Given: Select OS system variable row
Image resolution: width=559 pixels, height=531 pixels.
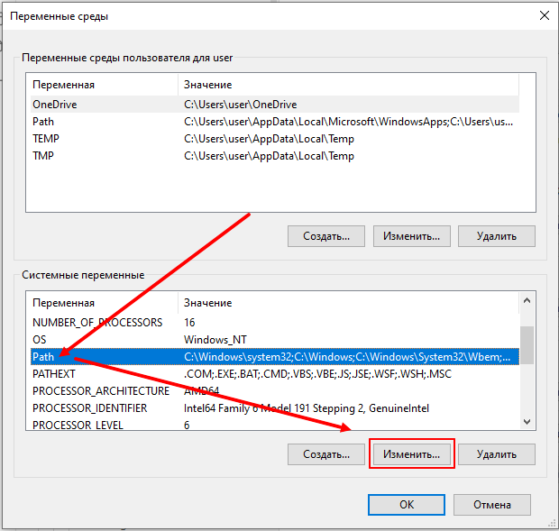Looking at the screenshot, I should pyautogui.click(x=40, y=339).
